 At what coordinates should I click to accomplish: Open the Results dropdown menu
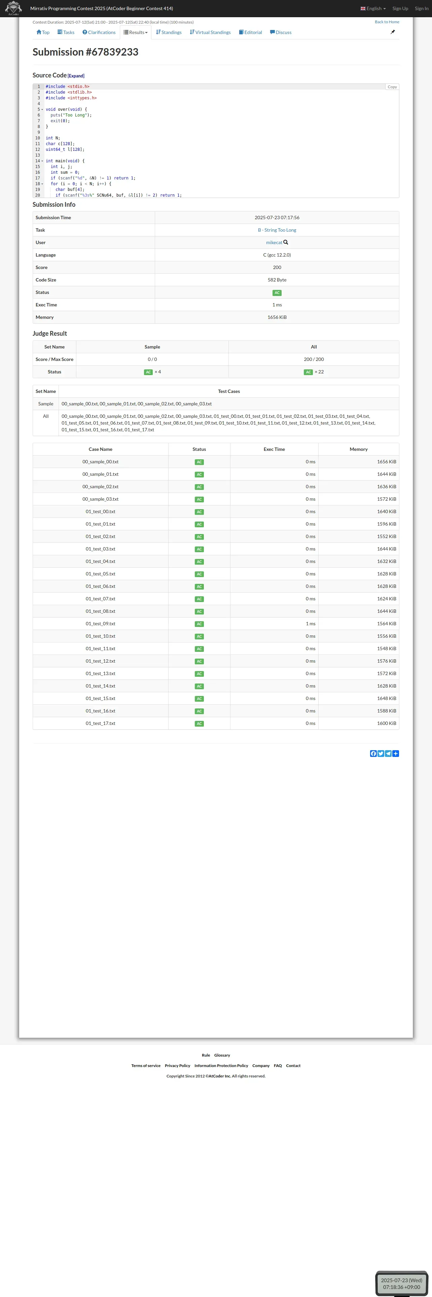136,32
